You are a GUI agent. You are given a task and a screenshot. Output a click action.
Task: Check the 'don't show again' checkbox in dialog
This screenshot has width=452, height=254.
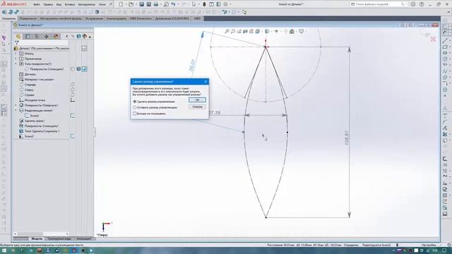coord(135,114)
